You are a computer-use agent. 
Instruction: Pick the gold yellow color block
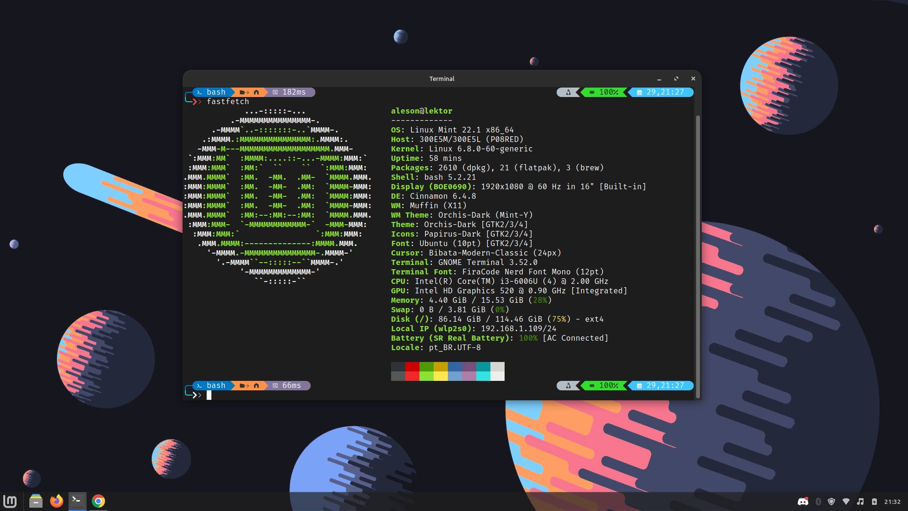point(441,367)
